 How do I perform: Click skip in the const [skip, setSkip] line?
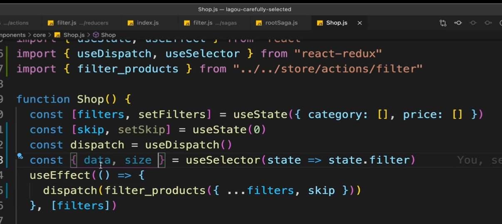[x=91, y=130]
